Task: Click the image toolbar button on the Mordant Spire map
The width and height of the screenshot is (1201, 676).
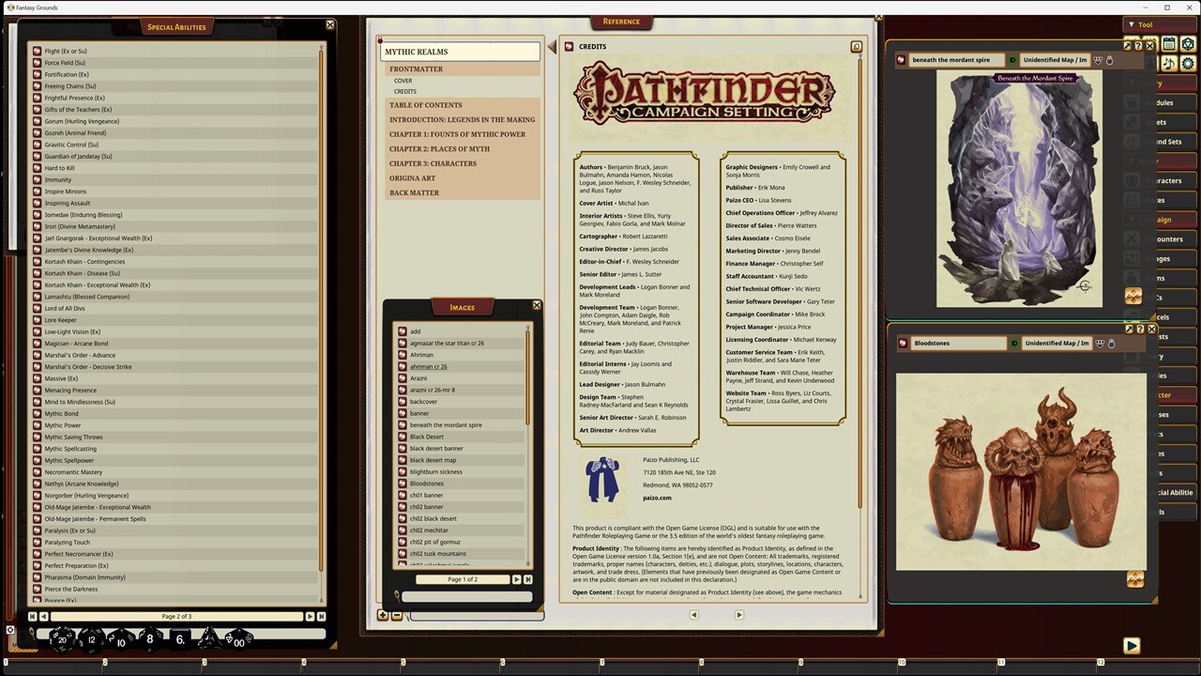Action: tap(1133, 296)
